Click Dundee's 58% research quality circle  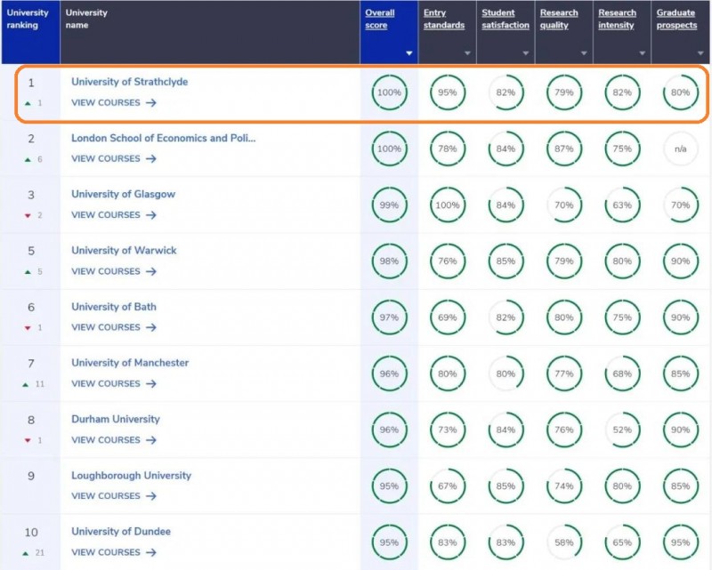point(563,542)
